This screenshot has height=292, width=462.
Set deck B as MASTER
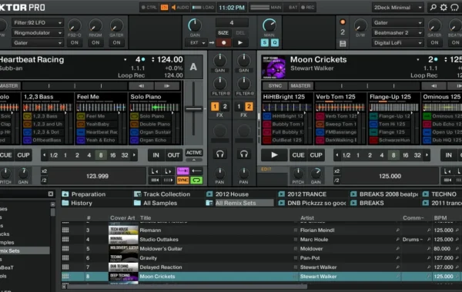300,86
